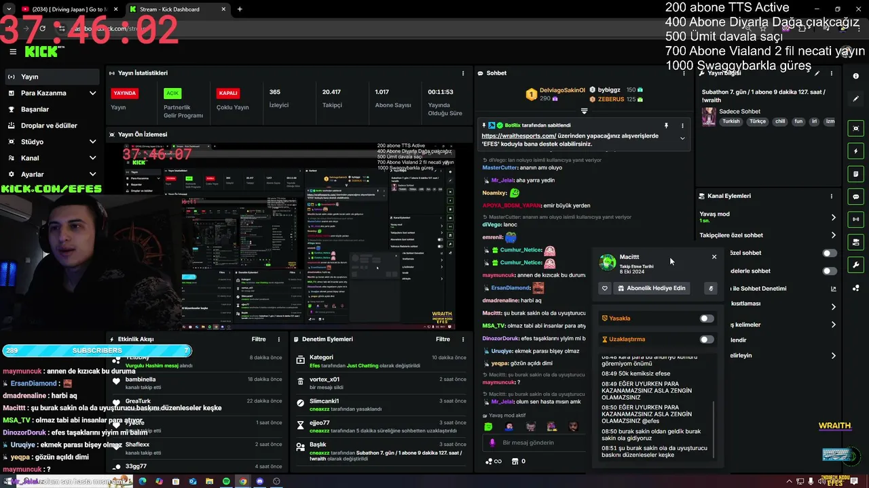The width and height of the screenshot is (869, 488).
Task: Open Takipçilere özel sohbet chevron
Action: point(833,235)
